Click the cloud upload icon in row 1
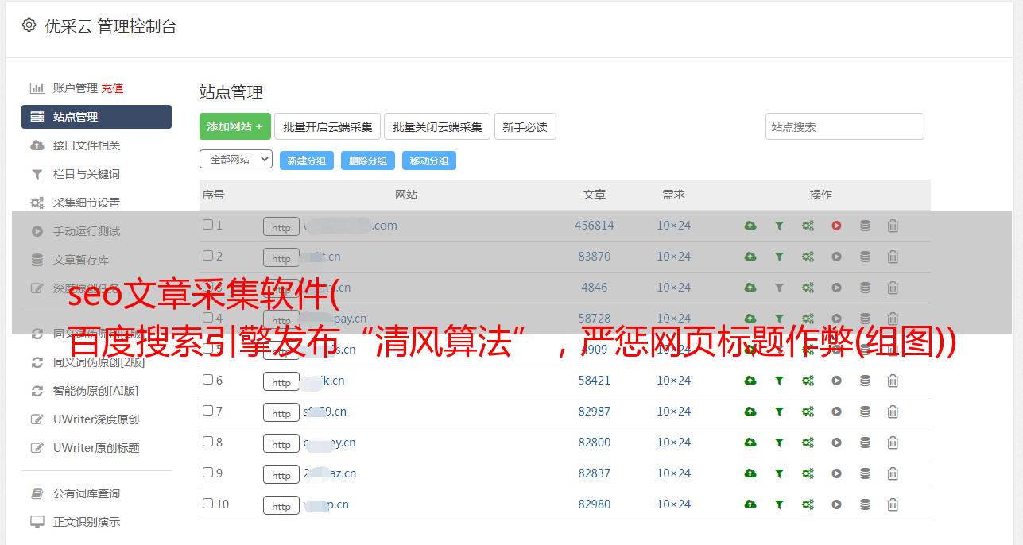1023x545 pixels. [750, 226]
